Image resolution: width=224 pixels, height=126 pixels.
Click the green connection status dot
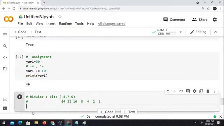click(x=215, y=117)
